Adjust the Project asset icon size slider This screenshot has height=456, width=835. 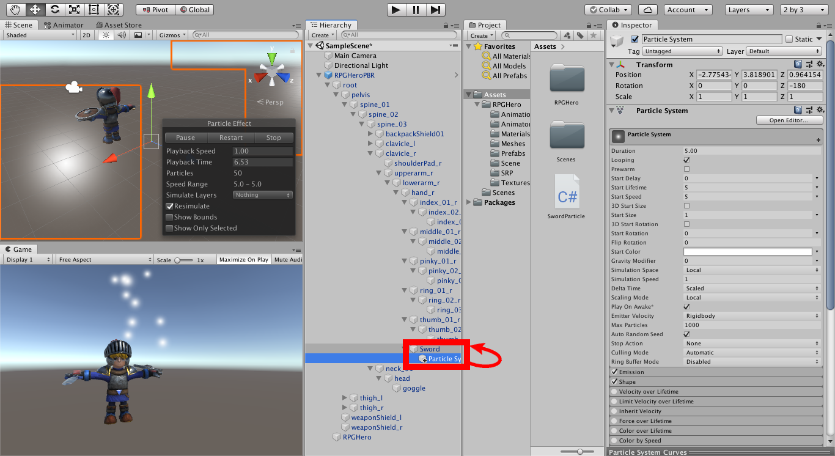(x=580, y=451)
